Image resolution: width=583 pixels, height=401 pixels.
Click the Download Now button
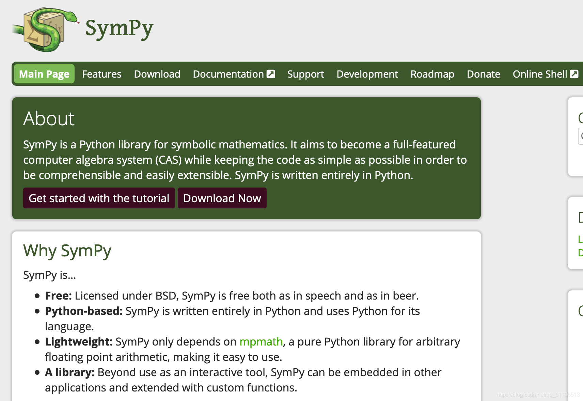(222, 198)
